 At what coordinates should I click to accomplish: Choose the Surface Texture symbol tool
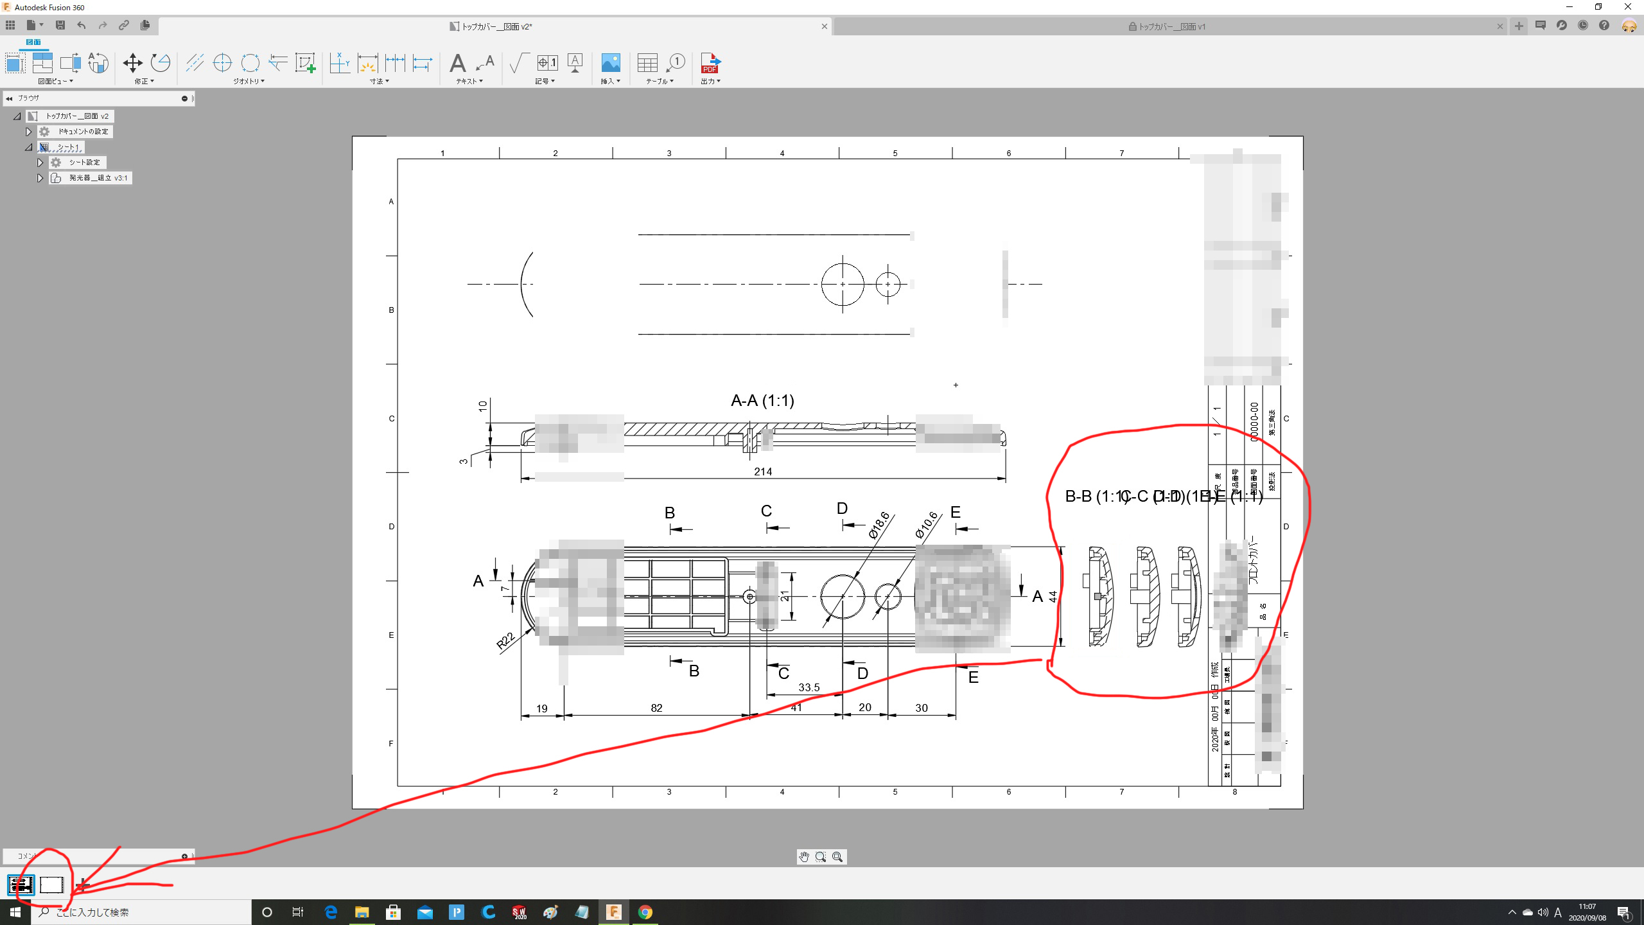[518, 63]
